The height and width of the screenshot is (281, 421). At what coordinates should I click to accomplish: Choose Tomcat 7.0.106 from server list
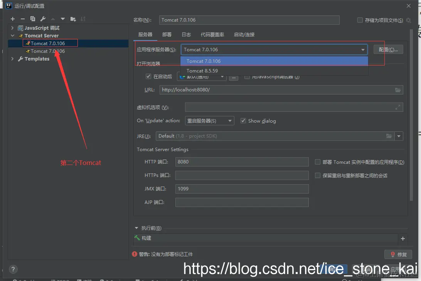274,61
